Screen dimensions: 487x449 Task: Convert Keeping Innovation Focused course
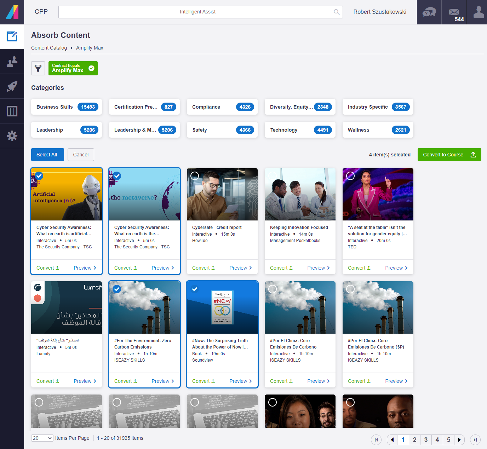coord(281,268)
